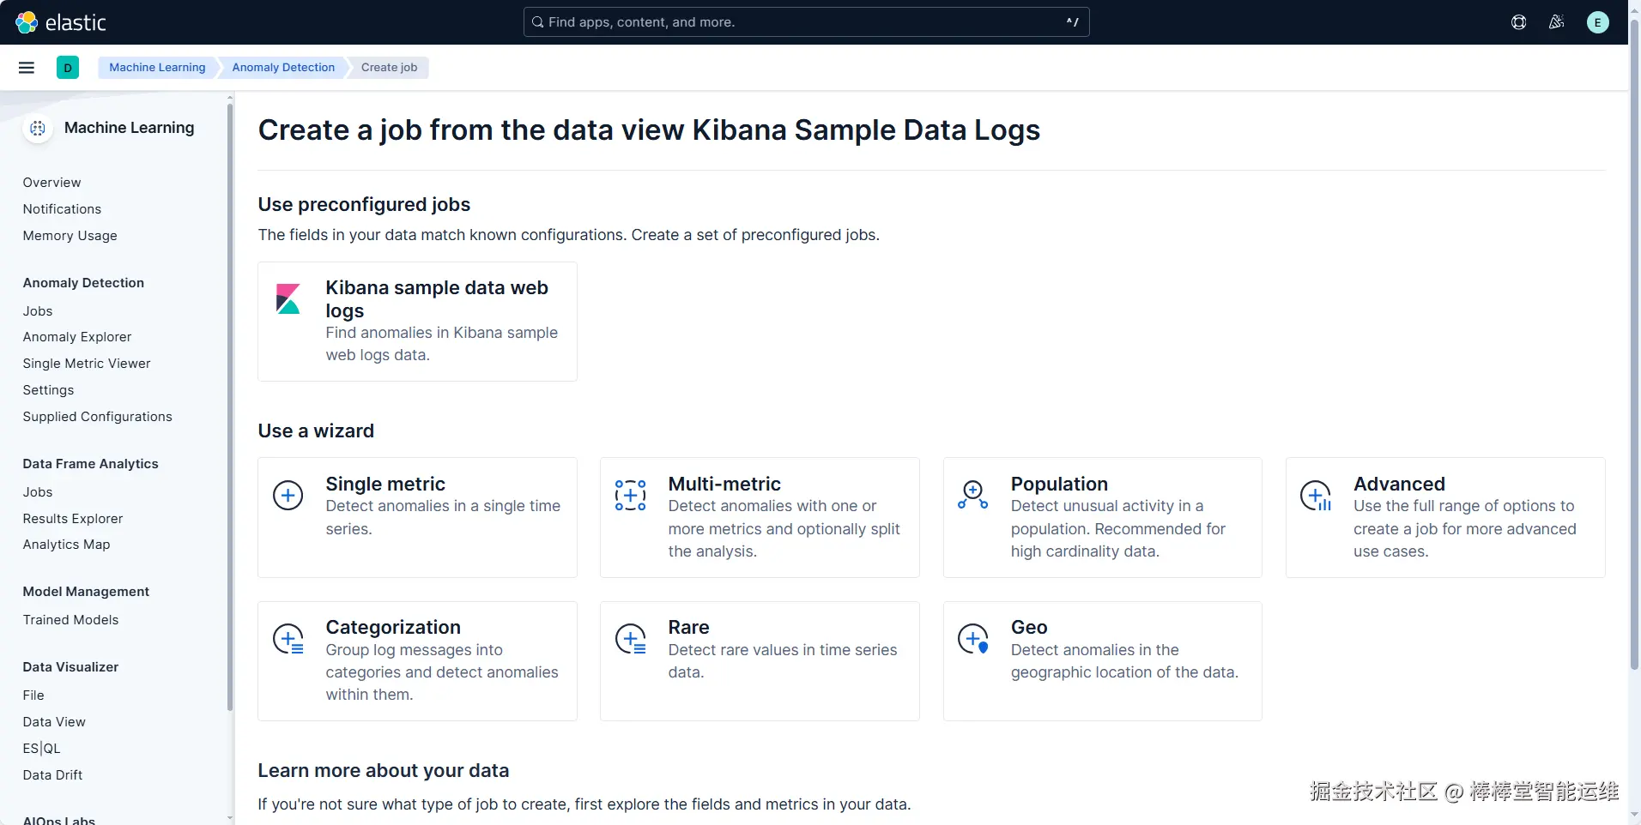Click the Advanced wizard icon
Screen dimensions: 1641x825
pyautogui.click(x=1316, y=496)
